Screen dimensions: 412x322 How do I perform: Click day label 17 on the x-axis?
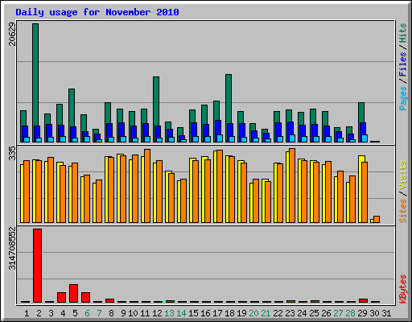coord(217,313)
